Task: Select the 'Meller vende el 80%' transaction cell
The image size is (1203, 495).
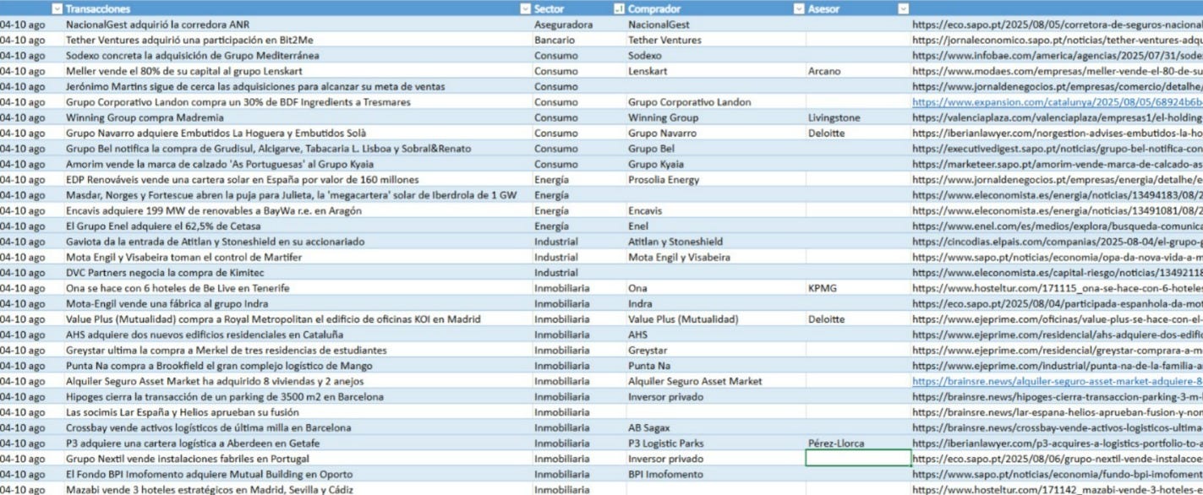Action: (298, 71)
